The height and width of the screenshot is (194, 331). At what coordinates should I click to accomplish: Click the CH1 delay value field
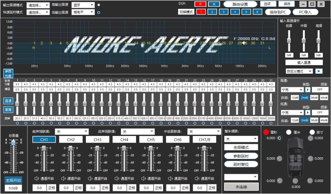(39, 188)
